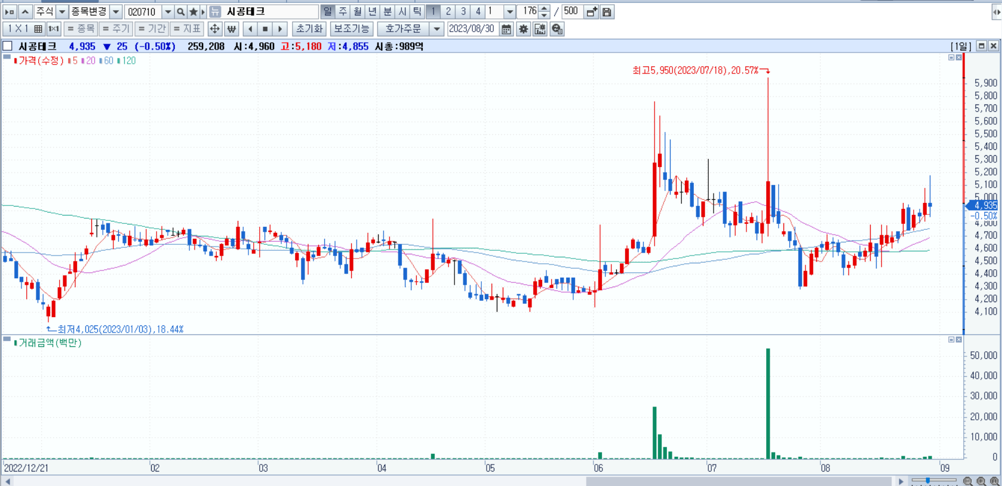Click the chart search globe icon
The height and width of the screenshot is (486, 1002).
point(557,29)
